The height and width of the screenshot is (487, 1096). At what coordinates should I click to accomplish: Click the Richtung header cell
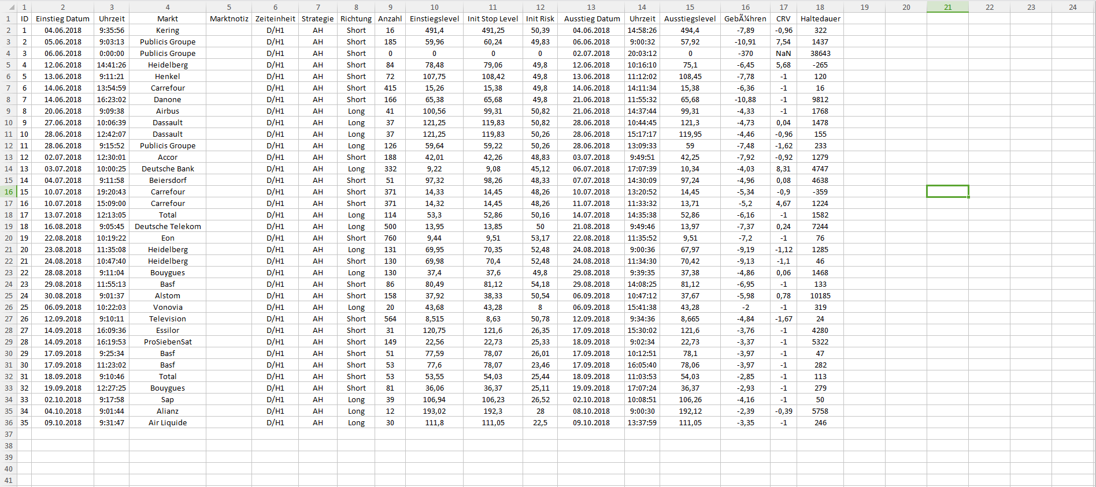(x=356, y=18)
